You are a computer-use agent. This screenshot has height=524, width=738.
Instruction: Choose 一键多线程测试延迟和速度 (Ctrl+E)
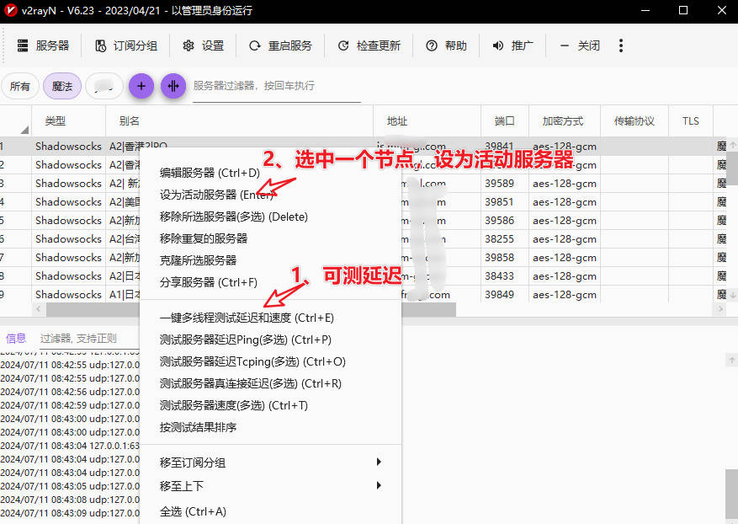(271, 318)
